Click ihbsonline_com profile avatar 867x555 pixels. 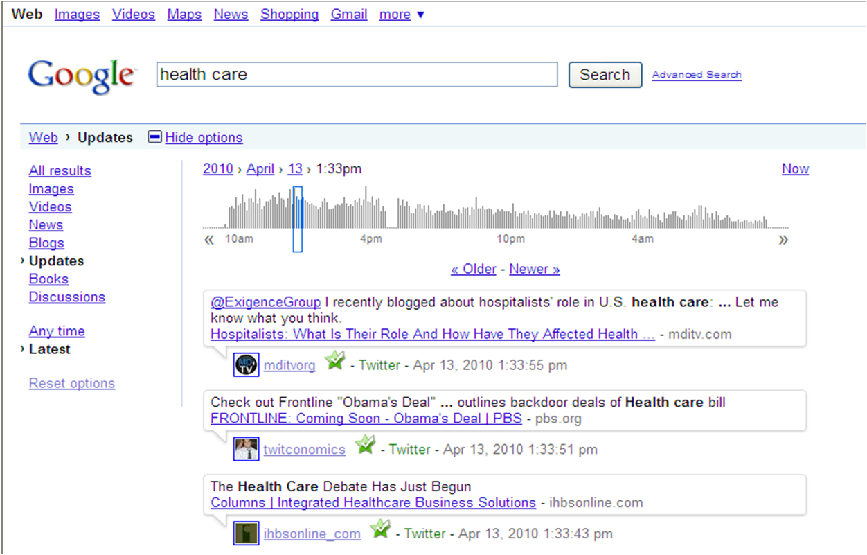[247, 534]
